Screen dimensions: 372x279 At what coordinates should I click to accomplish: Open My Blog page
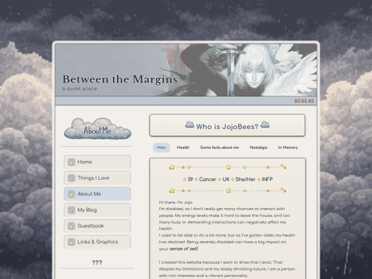[x=97, y=210]
